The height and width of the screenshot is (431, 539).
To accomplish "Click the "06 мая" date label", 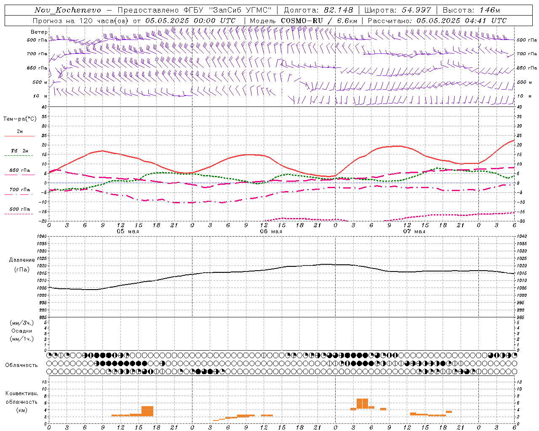I will (271, 231).
